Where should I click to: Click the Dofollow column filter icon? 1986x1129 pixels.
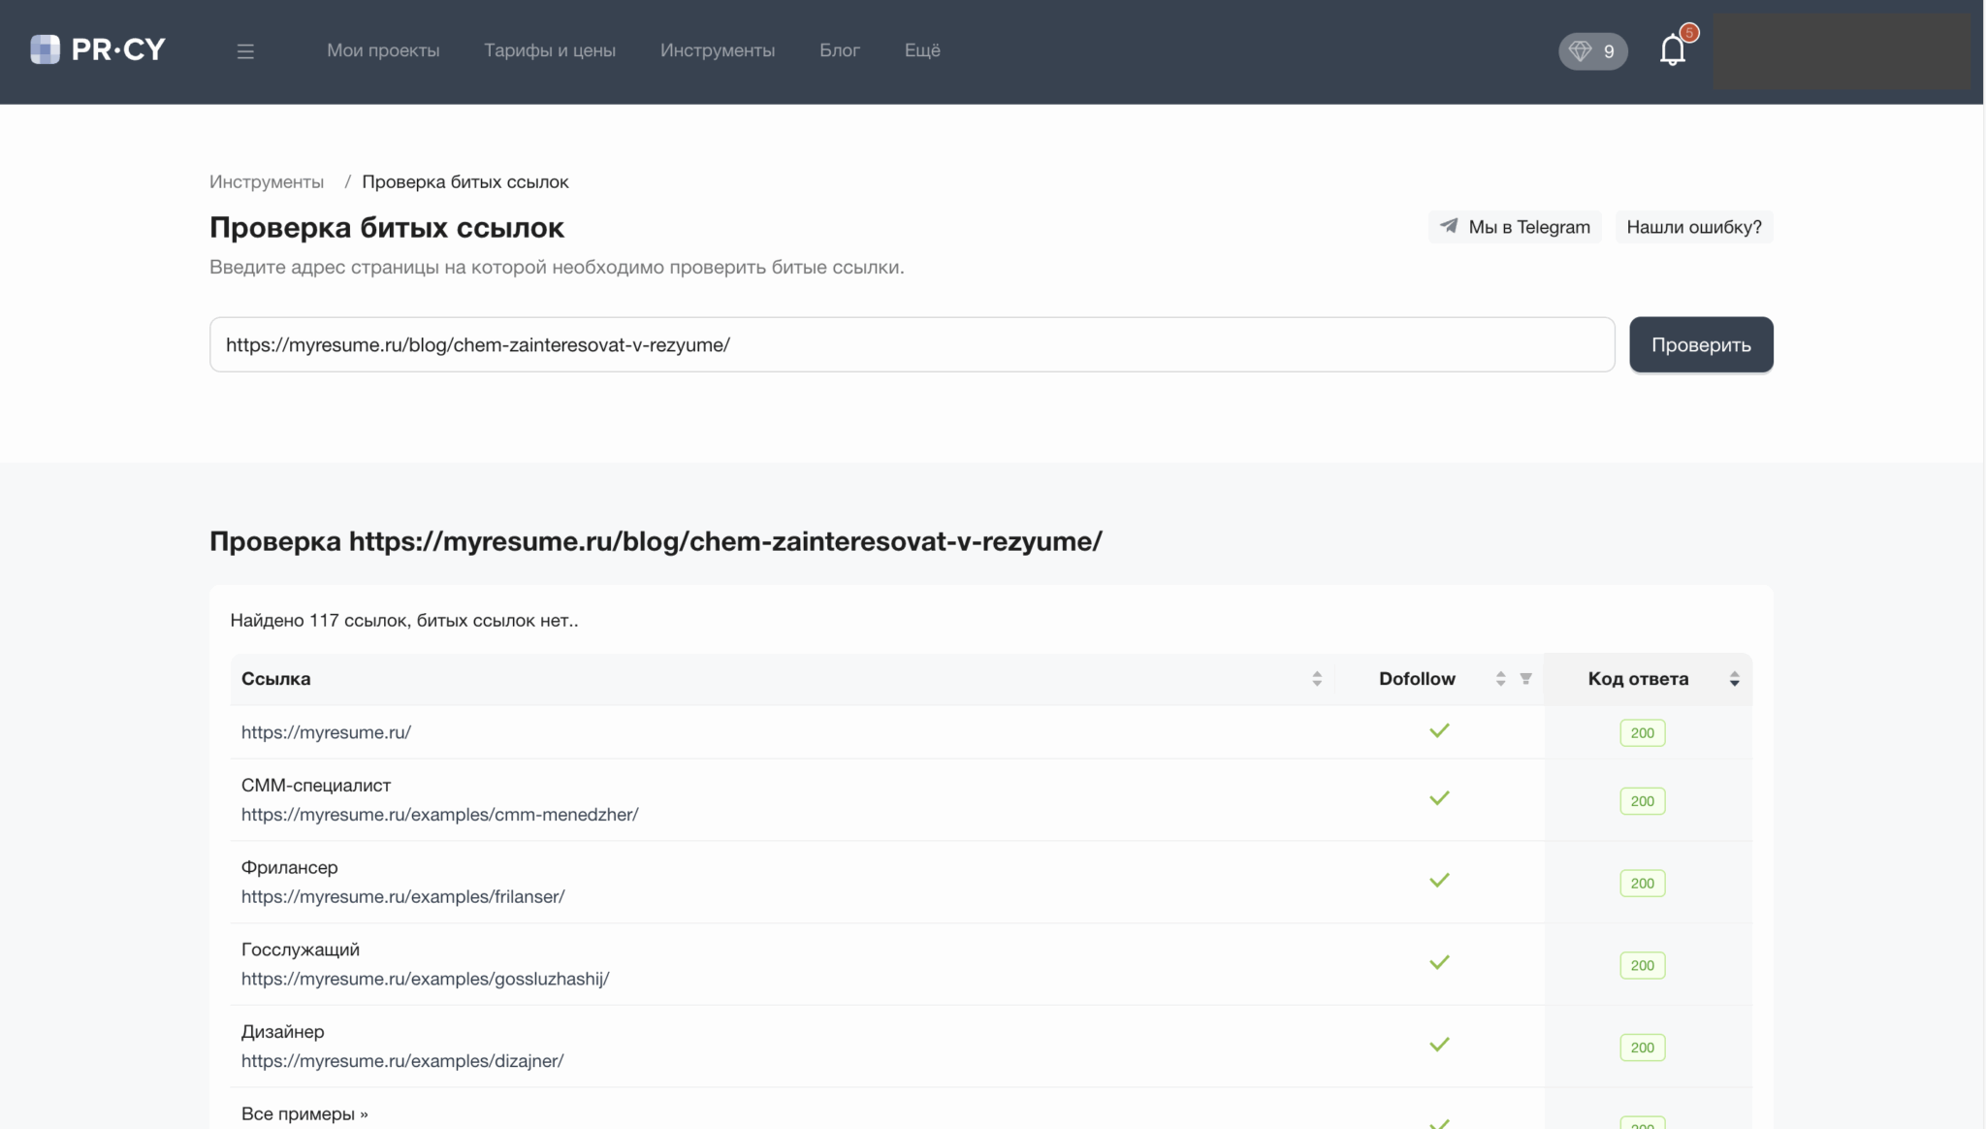pyautogui.click(x=1525, y=679)
